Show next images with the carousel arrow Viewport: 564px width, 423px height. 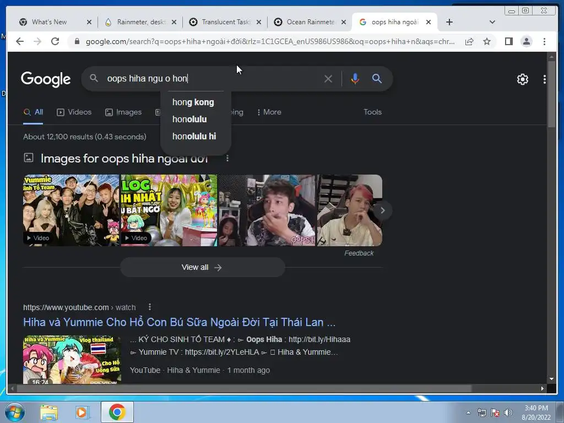(x=382, y=210)
